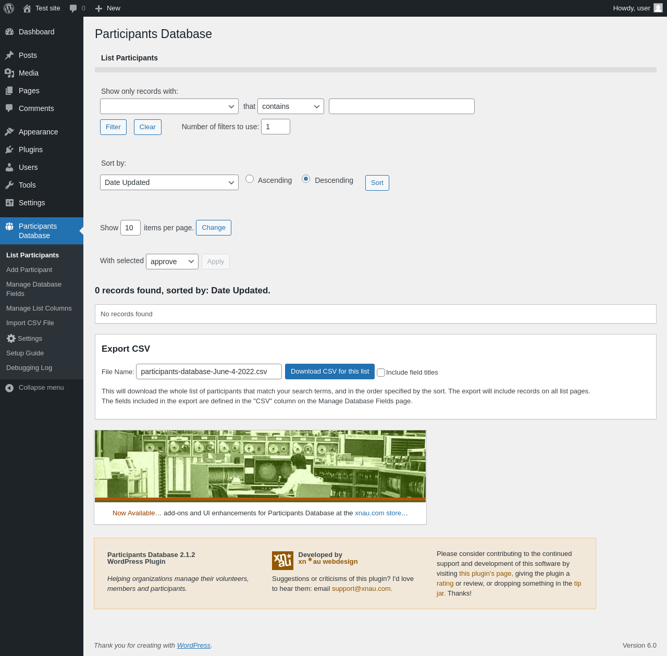667x656 pixels.
Task: Follow the WordPress footer link
Action: click(x=194, y=646)
